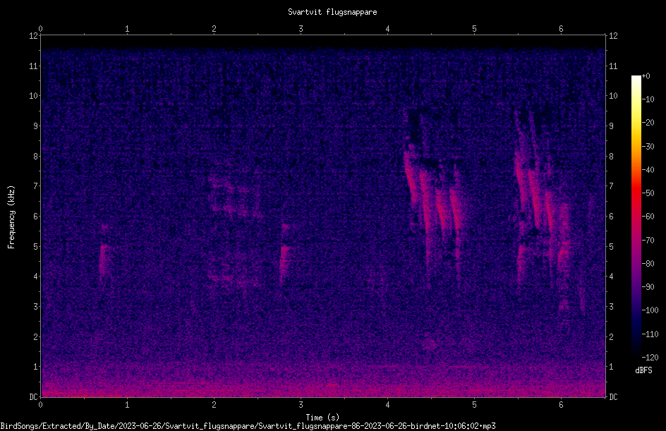
Task: Click the '-20' value on the dBFS color scale
Action: click(x=648, y=123)
